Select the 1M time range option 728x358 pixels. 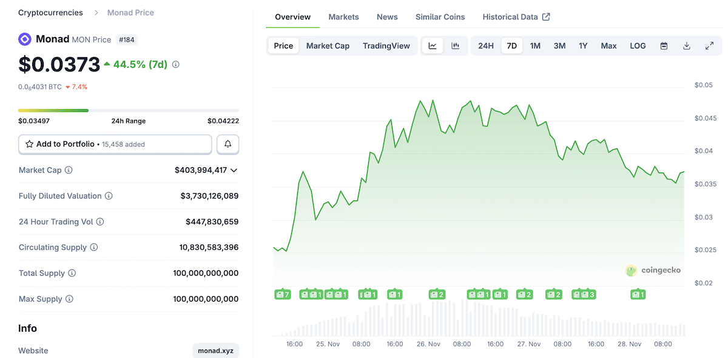pyautogui.click(x=535, y=46)
